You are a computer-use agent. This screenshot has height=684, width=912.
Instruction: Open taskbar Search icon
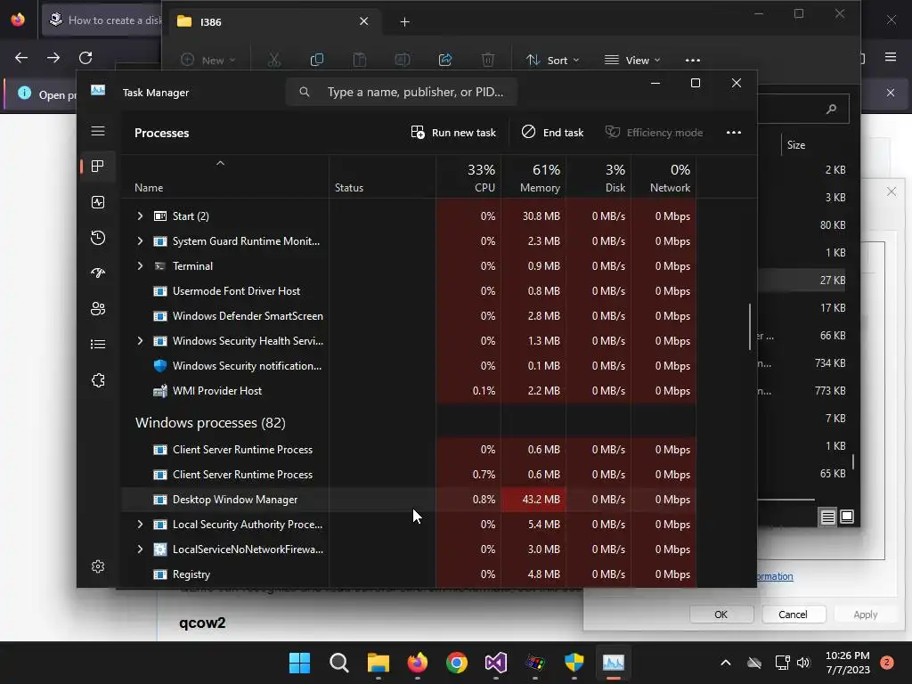339,663
